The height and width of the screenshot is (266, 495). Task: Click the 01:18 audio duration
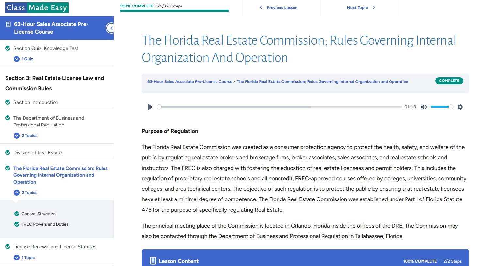click(410, 107)
